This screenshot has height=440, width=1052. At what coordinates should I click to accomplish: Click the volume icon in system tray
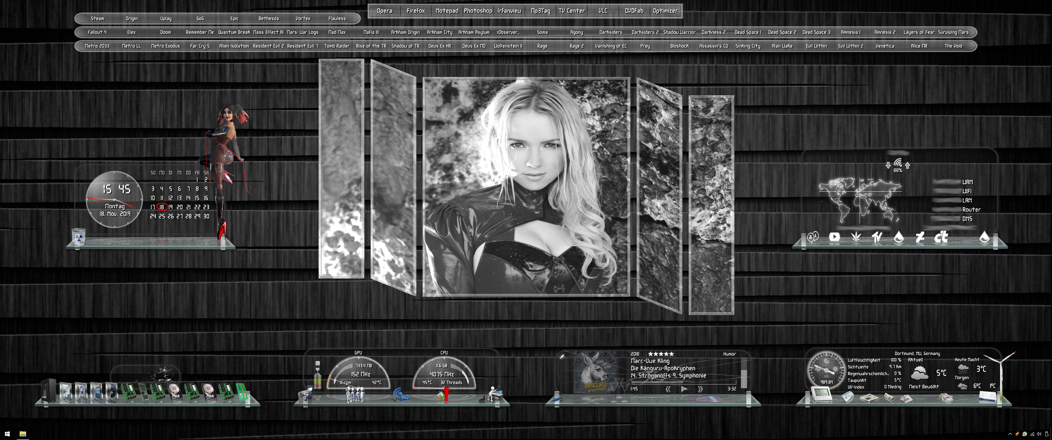[x=1039, y=434]
